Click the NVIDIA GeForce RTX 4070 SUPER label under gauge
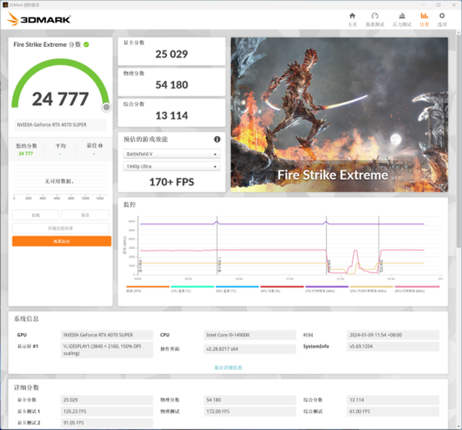Viewport: 462px width, 430px height. [x=61, y=125]
